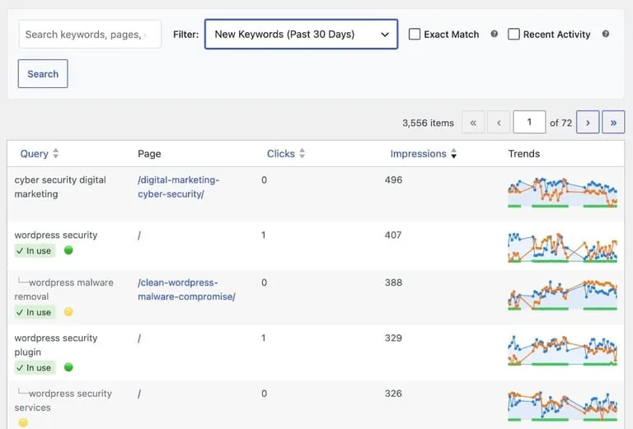The height and width of the screenshot is (429, 633).
Task: Click In use badge for wordpress security
Action: point(35,250)
